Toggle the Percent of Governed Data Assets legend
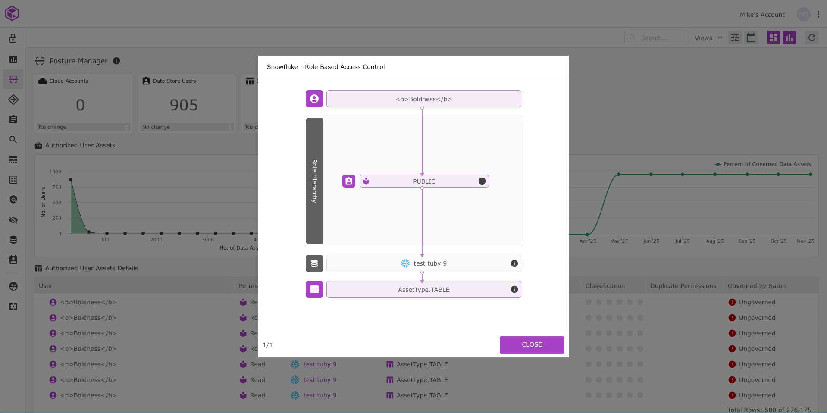 (763, 164)
